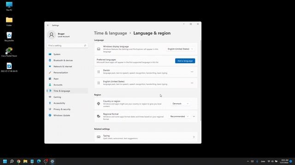Viewport: 295px width, 165px height.
Task: Click the Settings gear taskbar icon
Action: (52, 161)
